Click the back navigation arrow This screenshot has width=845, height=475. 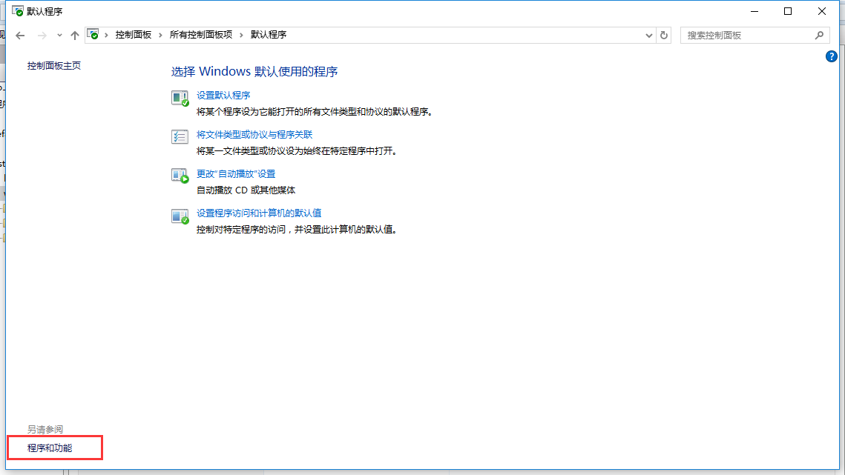[x=20, y=35]
